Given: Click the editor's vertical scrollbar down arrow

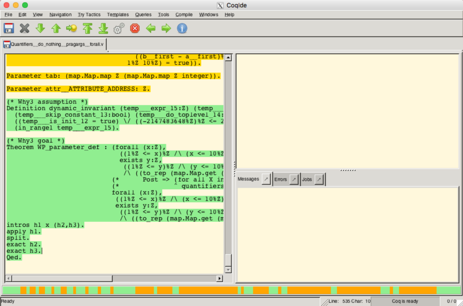Looking at the screenshot, I should click(x=228, y=269).
